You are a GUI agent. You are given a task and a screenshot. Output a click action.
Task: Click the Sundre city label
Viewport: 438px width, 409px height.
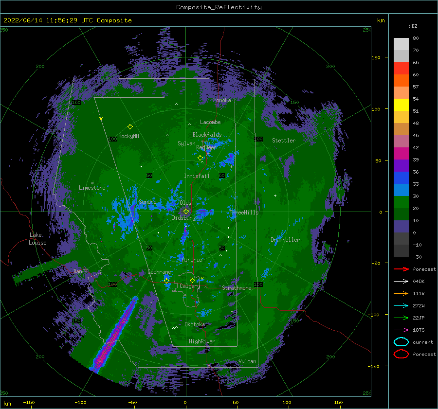pyautogui.click(x=147, y=201)
